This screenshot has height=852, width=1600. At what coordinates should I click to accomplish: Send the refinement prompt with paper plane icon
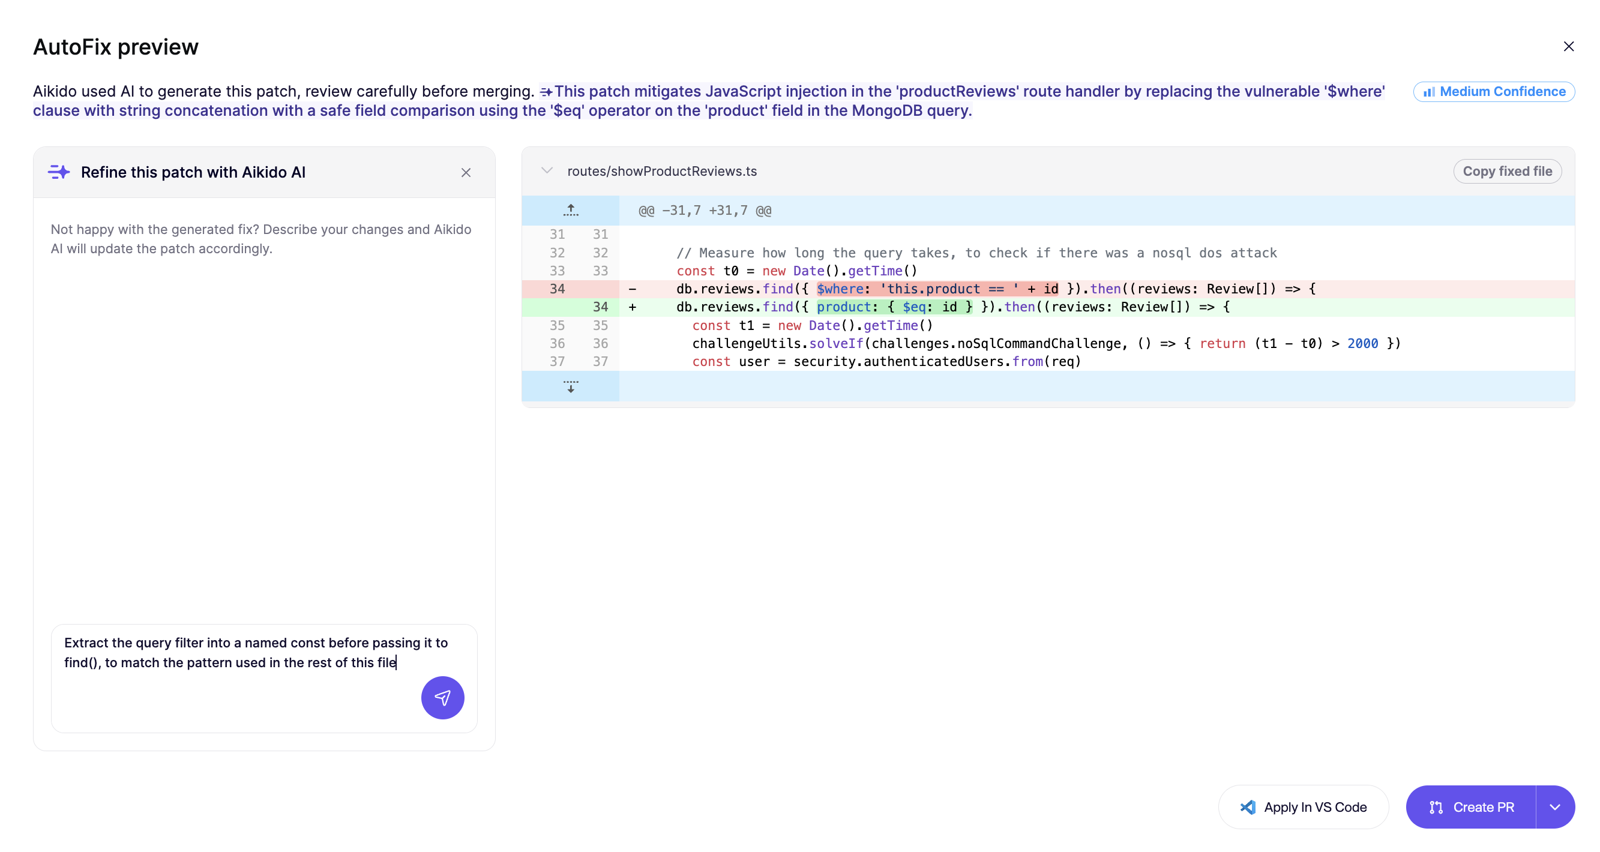tap(442, 697)
